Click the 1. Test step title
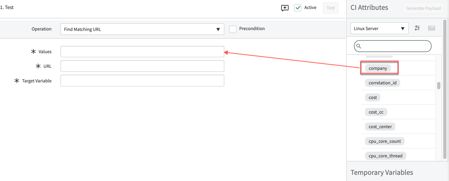This screenshot has width=449, height=181. click(6, 7)
